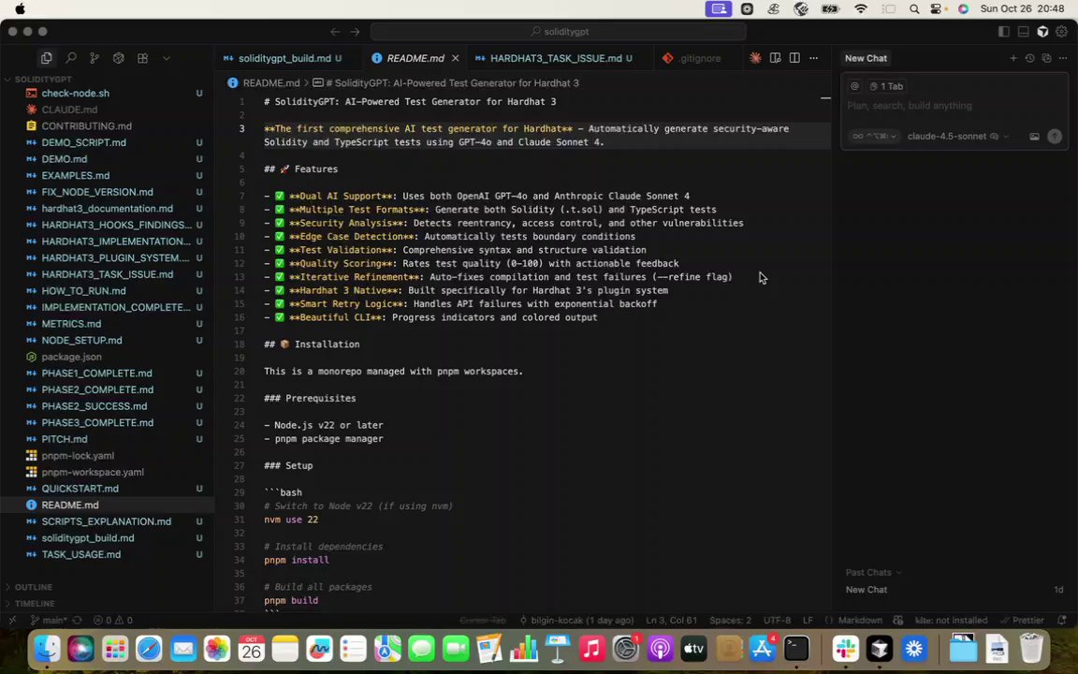The height and width of the screenshot is (674, 1078).
Task: Start a new chat with plus icon
Action: pos(1013,58)
